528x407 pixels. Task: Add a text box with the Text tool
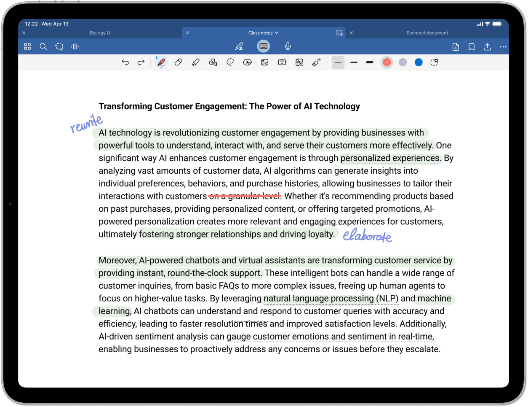pos(283,62)
